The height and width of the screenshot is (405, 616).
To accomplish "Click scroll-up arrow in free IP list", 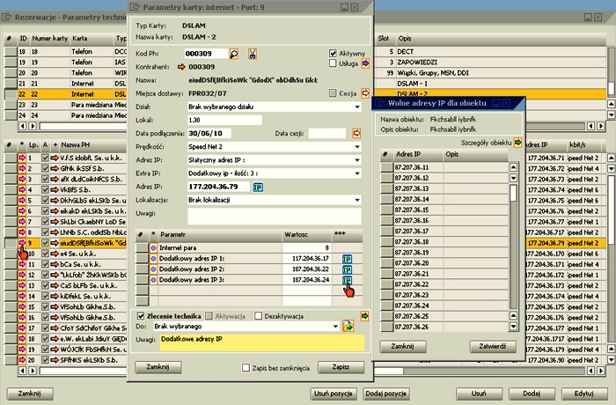I will (x=513, y=167).
